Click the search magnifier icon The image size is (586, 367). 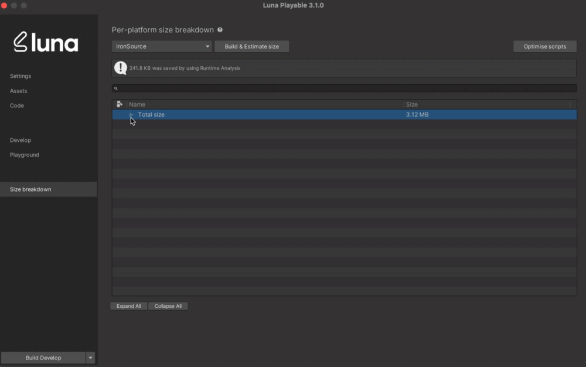tap(116, 89)
